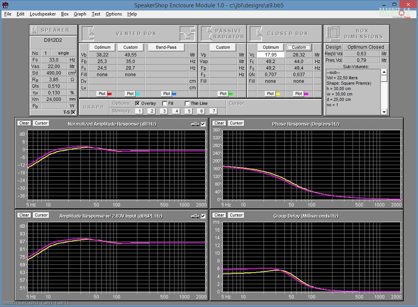Click the Plot button beside magenta swatch
418x307 pixels.
[298, 94]
